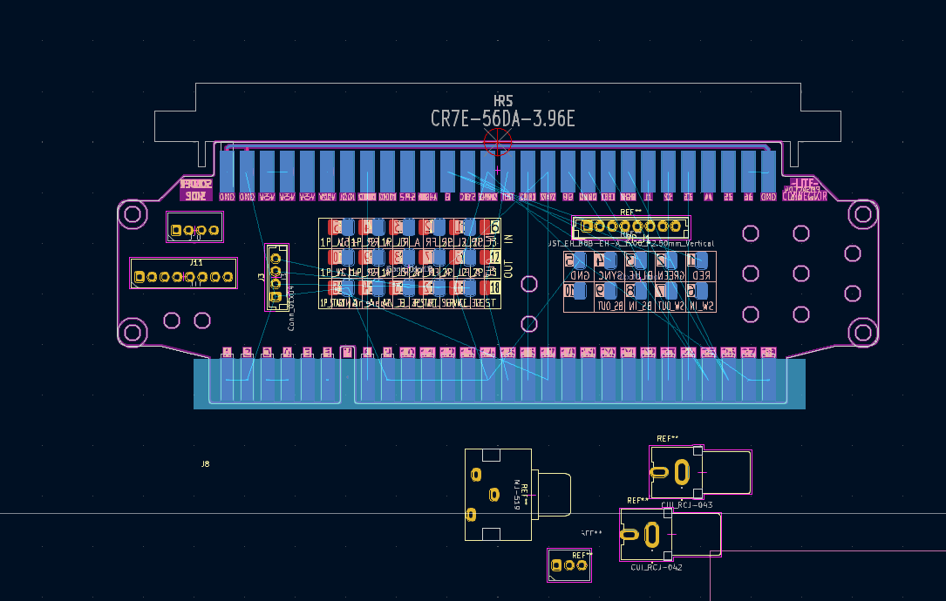The height and width of the screenshot is (601, 946).
Task: Click solder jumper pad 7 labeled SW_OUT
Action: coord(670,291)
